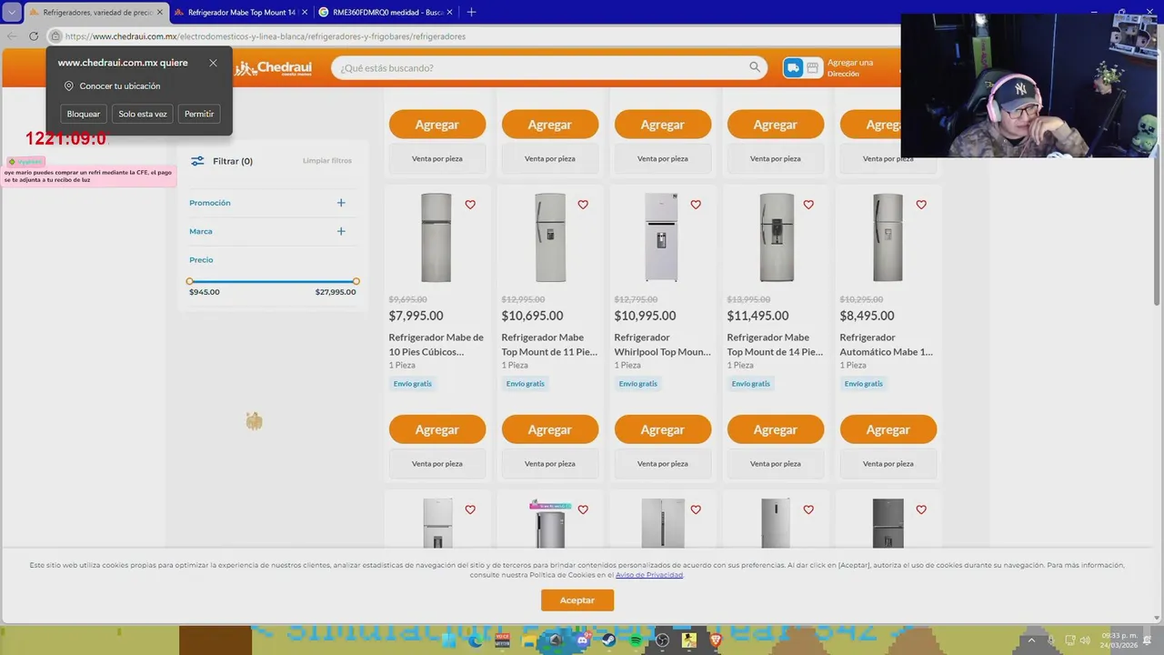Close the Refrigerador Mabe Top Mount 14 tab

tap(305, 12)
